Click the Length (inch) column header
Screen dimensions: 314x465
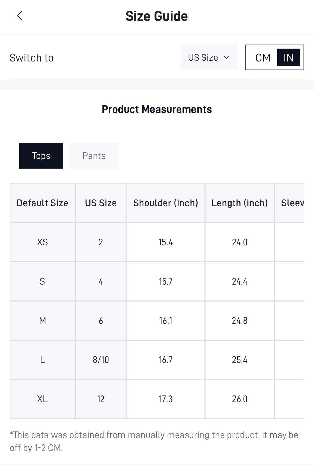(x=240, y=203)
